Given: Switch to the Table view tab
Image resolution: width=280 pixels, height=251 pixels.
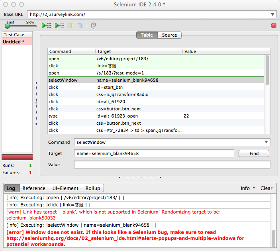Looking at the screenshot, I should pos(147,35).
